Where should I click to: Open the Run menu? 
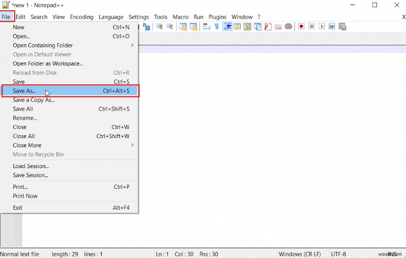click(x=198, y=17)
